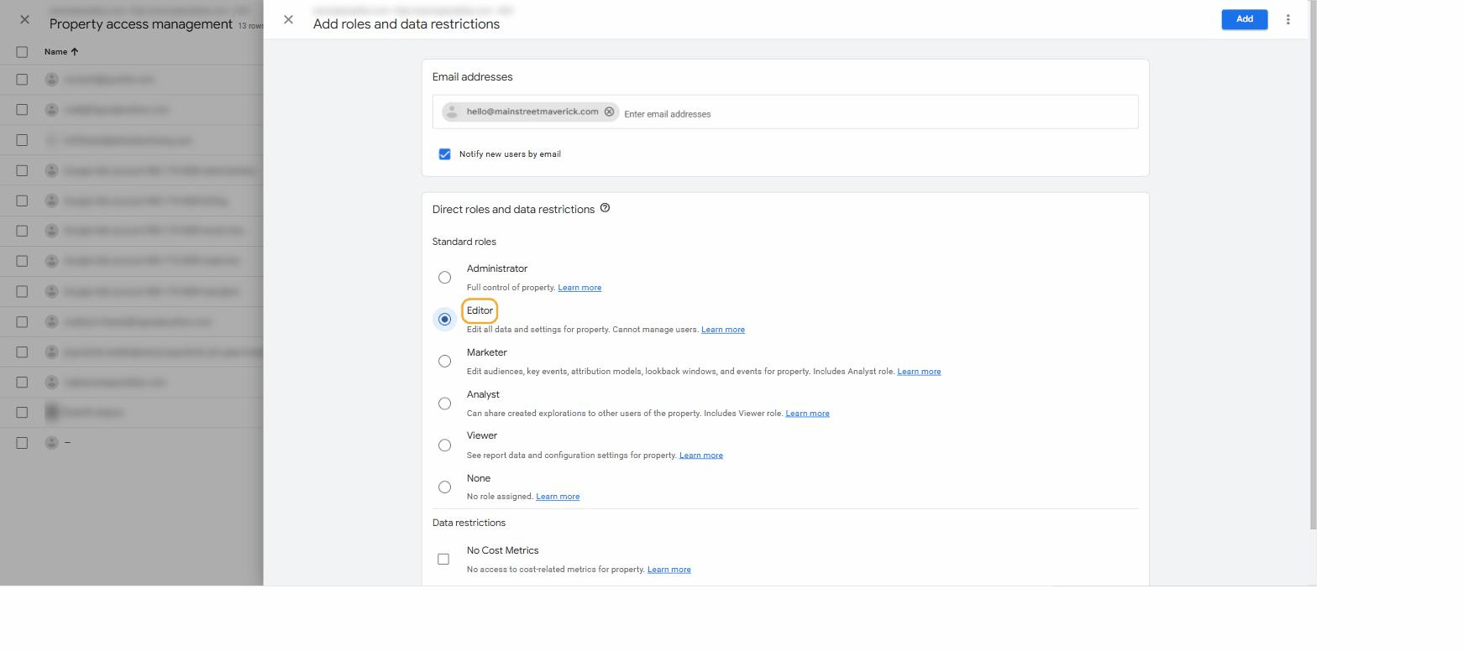The height and width of the screenshot is (651, 1463).
Task: Click the Standard roles heading
Action: (x=464, y=242)
